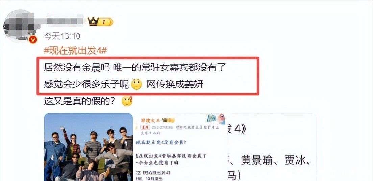The height and width of the screenshot is (181, 373).
Task: Click the text 网传换成姜妍
Action: coord(175,84)
